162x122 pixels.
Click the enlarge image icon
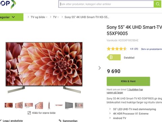(29, 113)
